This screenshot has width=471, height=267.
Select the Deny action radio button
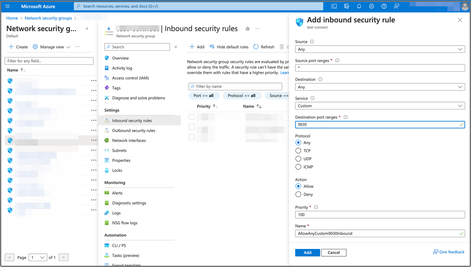tap(298, 194)
